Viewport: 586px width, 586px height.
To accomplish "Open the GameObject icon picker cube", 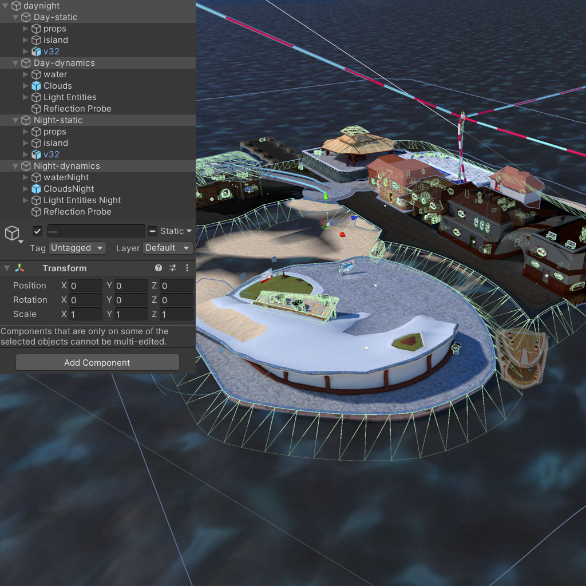I will [x=12, y=233].
